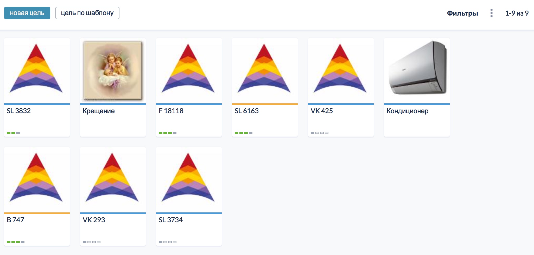Open the Крещение angel picture card
The image size is (534, 255).
click(113, 71)
